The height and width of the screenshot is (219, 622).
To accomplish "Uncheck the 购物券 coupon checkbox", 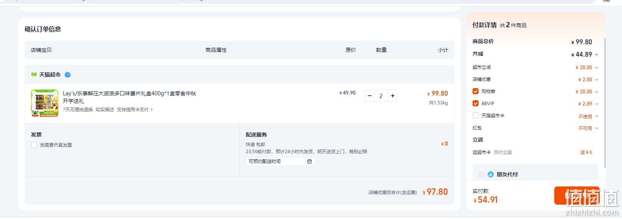I will 476,92.
